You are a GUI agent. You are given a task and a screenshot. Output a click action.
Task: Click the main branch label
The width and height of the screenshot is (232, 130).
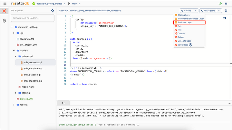coord(74,4)
